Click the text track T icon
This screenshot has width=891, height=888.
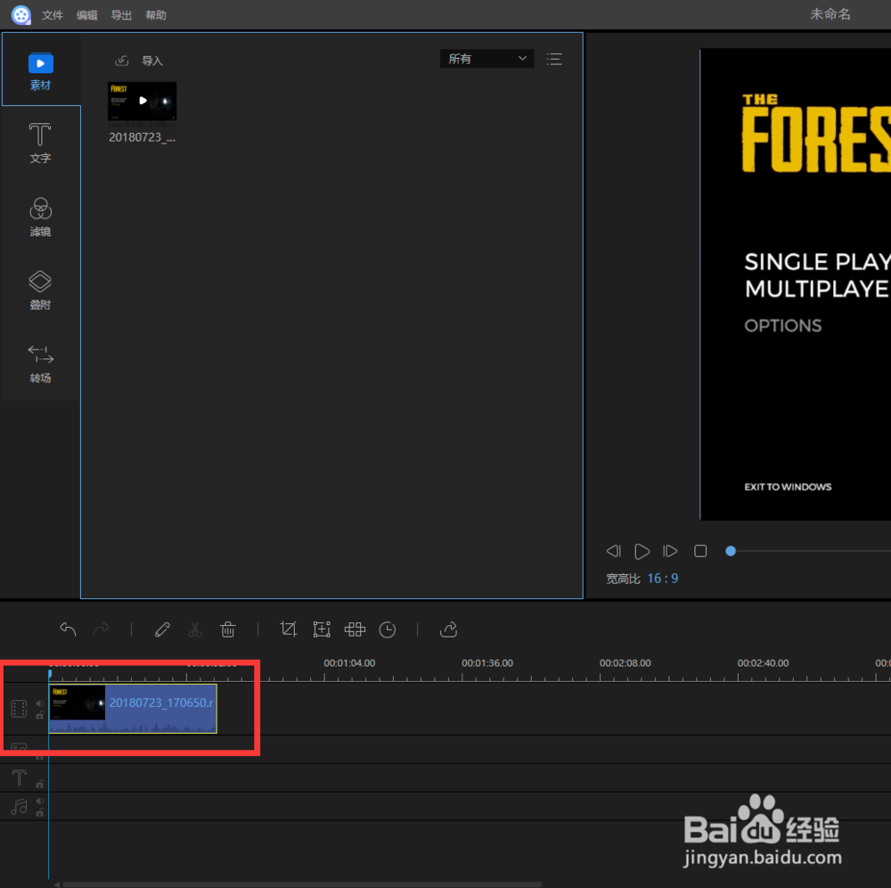pos(20,777)
